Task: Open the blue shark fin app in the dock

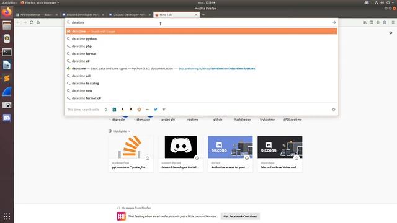Action: (x=7, y=92)
